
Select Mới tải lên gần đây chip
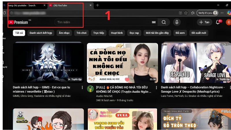pos(157,33)
